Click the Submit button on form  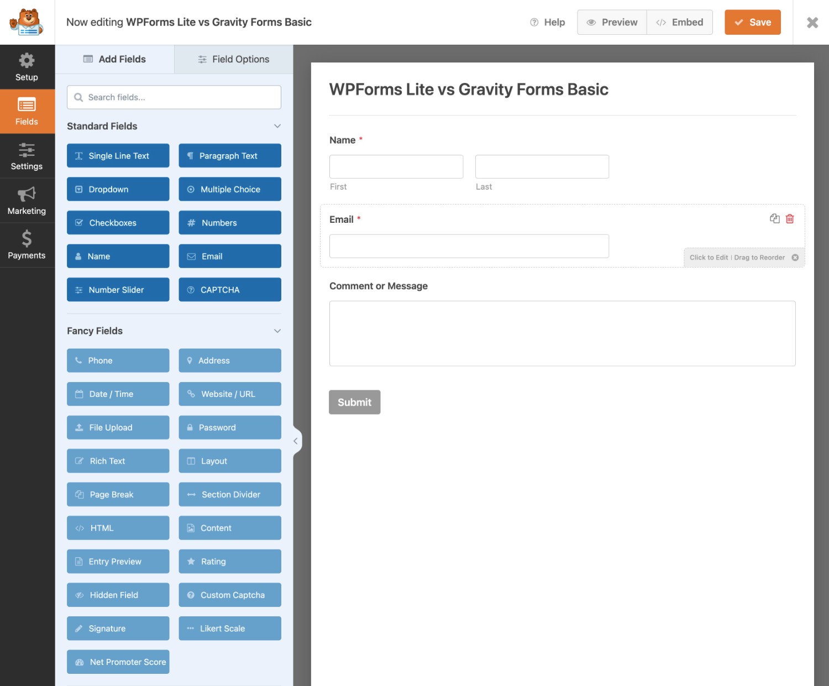(355, 402)
